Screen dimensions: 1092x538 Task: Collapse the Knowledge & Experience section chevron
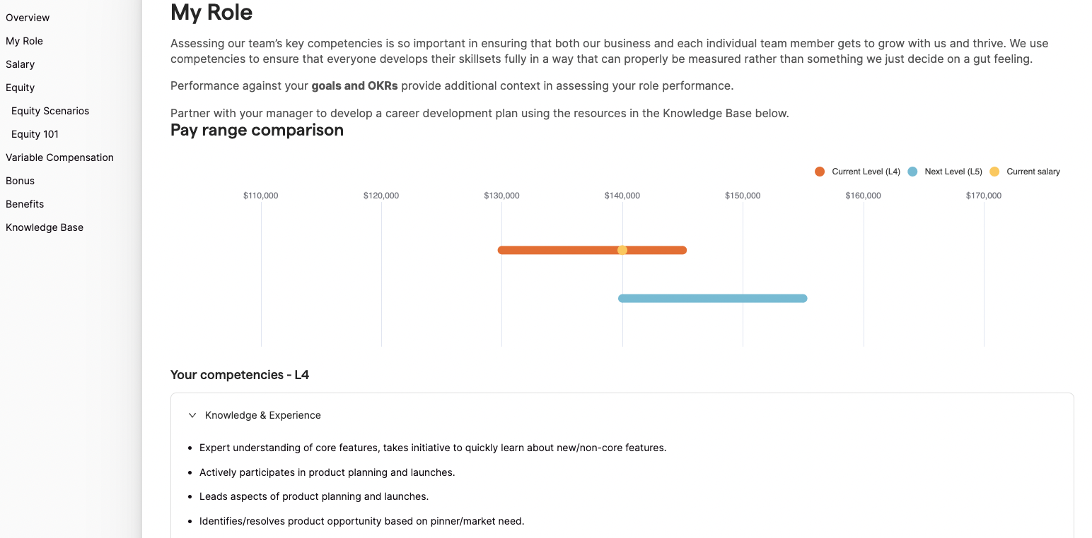[x=192, y=415]
